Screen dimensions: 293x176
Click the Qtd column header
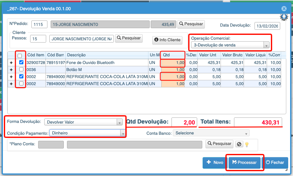click(173, 55)
